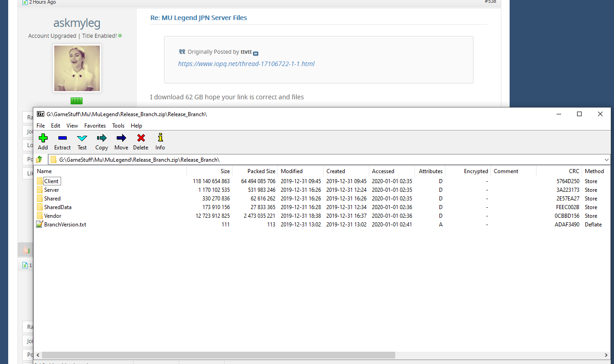The width and height of the screenshot is (614, 364).
Task: Select the Client folder name
Action: tap(52, 181)
